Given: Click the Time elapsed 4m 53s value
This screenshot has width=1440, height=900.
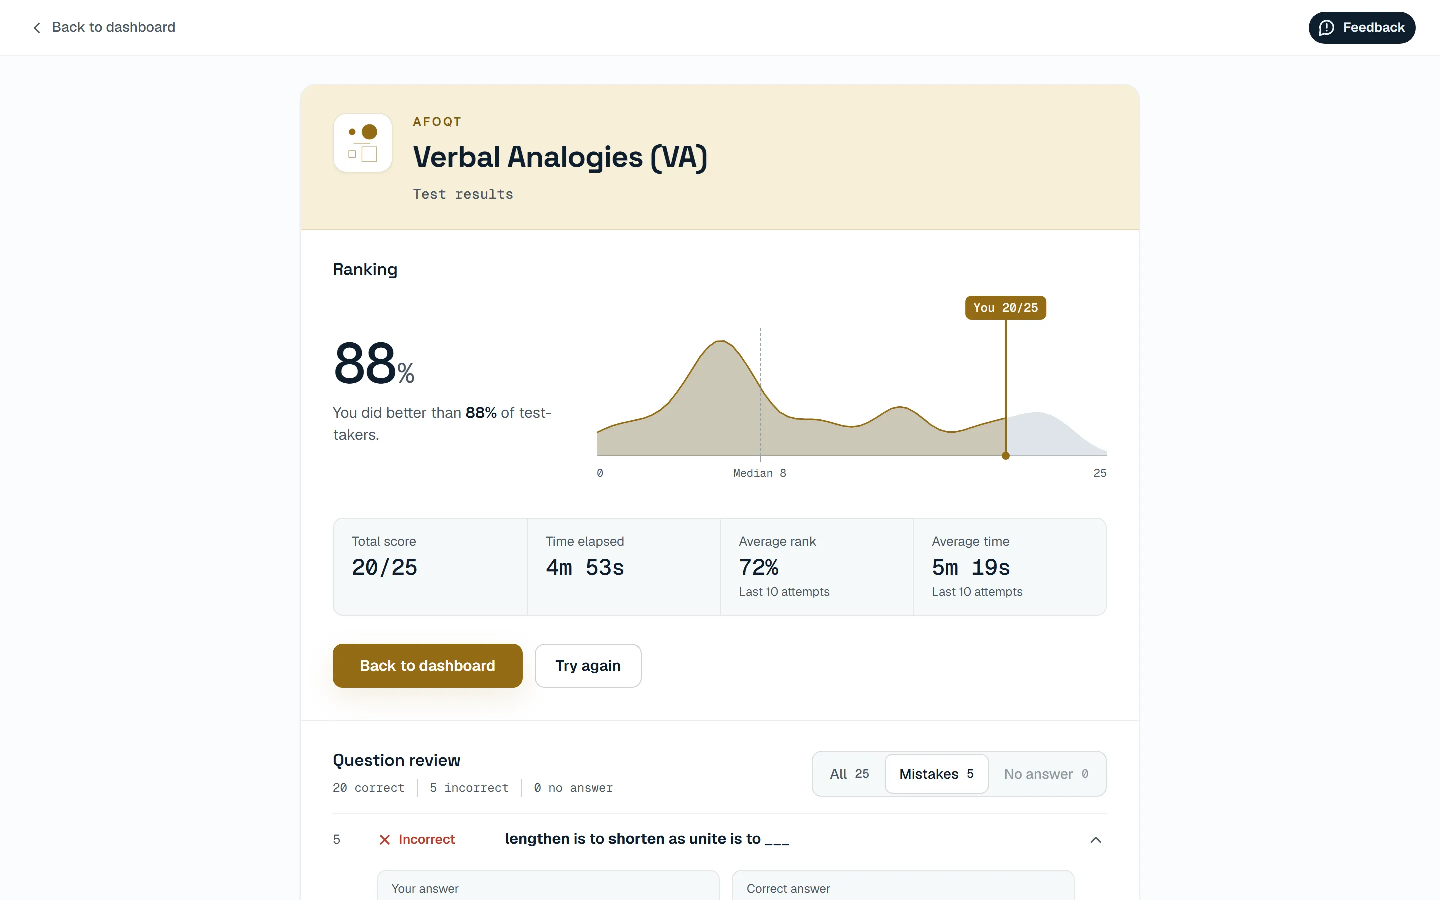Looking at the screenshot, I should coord(585,567).
